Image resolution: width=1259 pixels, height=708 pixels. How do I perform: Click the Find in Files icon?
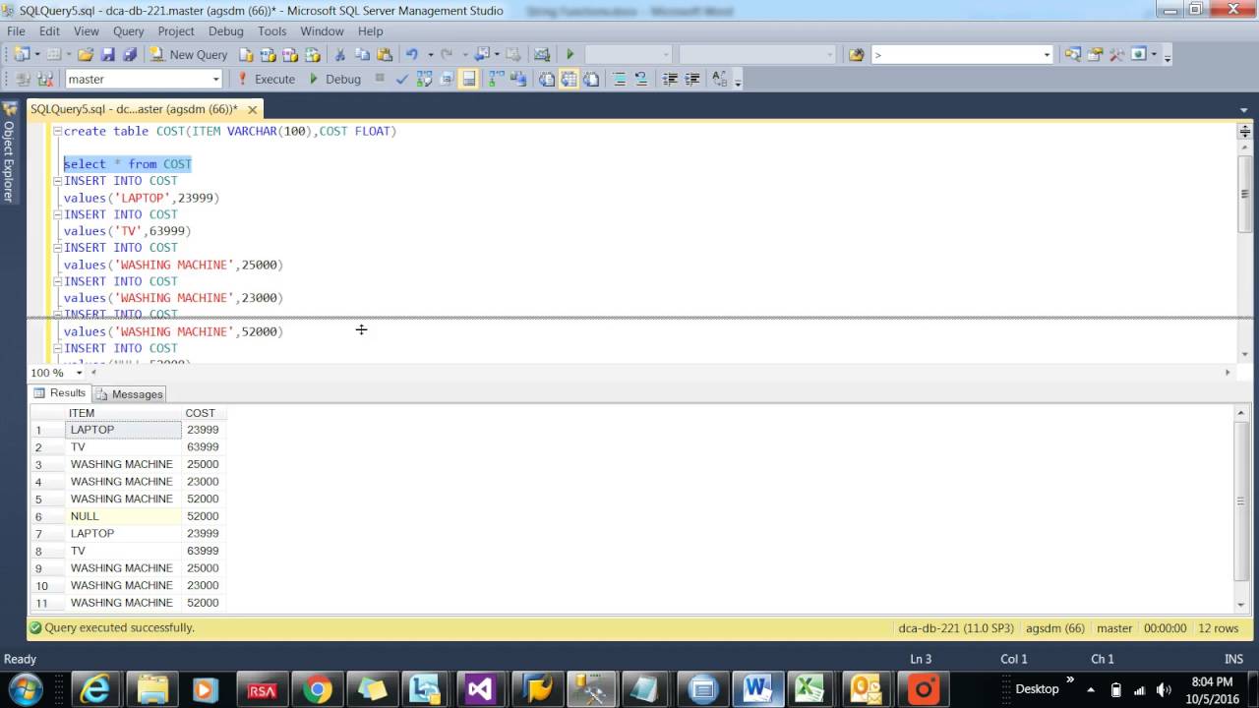coord(856,54)
